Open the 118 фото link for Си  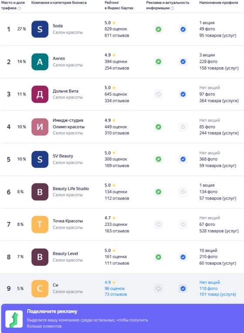(x=208, y=289)
